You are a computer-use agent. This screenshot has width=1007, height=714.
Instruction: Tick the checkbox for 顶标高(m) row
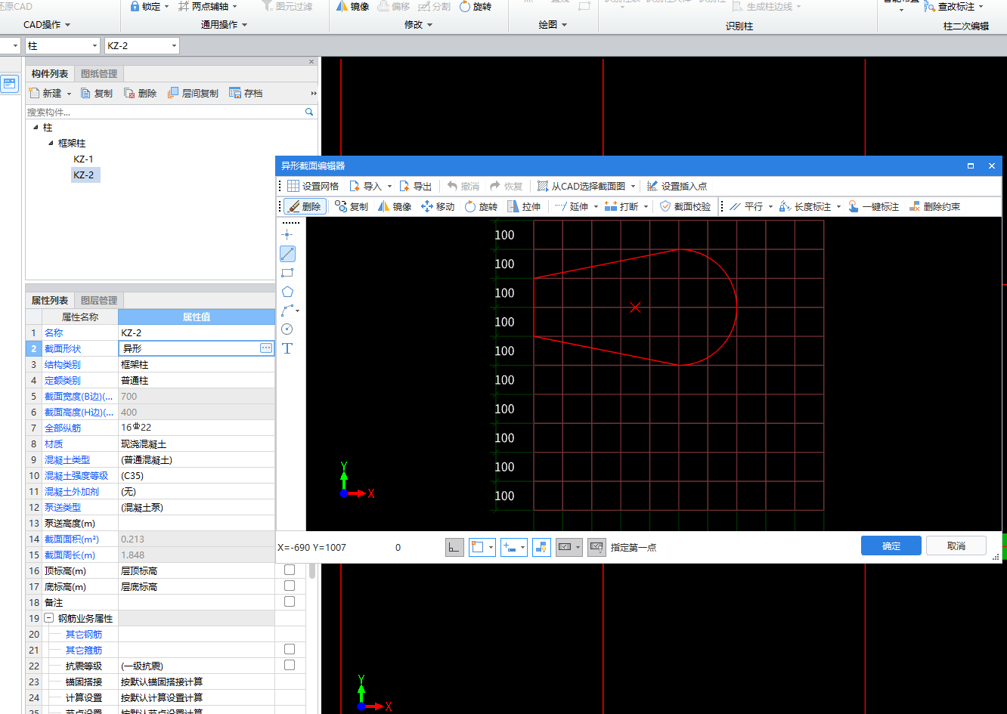coord(290,570)
